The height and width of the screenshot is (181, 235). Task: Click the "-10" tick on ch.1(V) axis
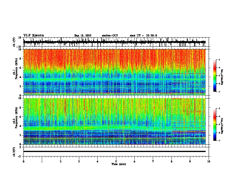coord(19,47)
